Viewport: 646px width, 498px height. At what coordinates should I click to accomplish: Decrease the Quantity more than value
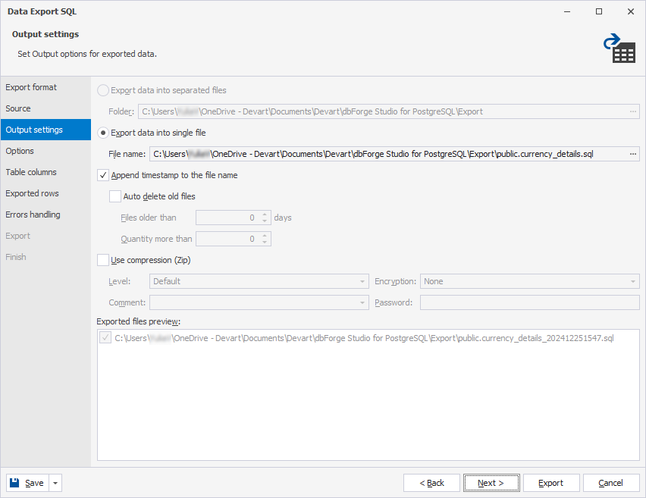(265, 243)
